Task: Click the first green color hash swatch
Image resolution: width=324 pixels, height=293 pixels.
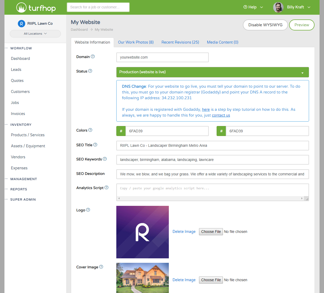Action: tap(121, 131)
